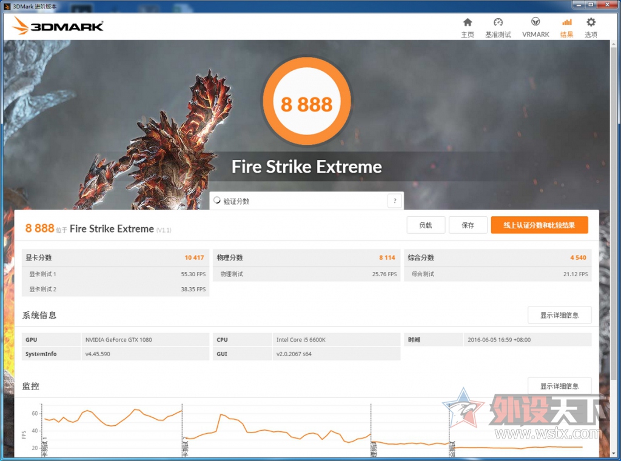Click the 显卡分数 header label
The image size is (621, 461).
pyautogui.click(x=38, y=257)
